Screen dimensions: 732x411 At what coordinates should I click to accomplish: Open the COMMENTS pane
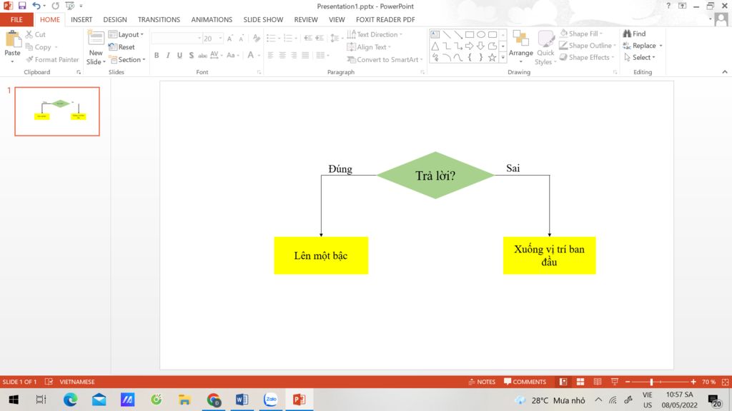525,382
